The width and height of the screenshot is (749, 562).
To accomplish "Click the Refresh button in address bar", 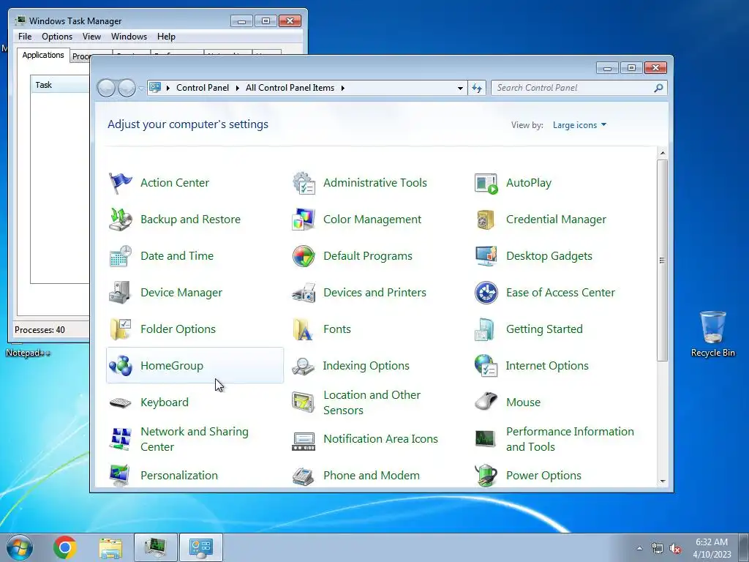I will (x=477, y=88).
